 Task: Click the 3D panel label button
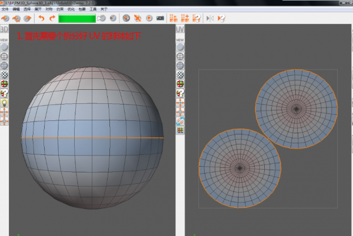click(5, 29)
